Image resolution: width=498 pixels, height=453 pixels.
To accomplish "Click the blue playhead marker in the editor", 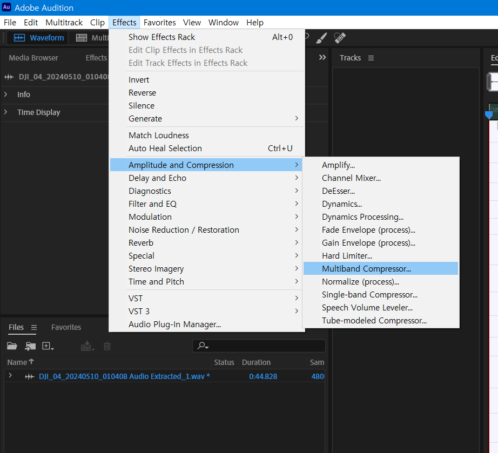I will pyautogui.click(x=489, y=115).
